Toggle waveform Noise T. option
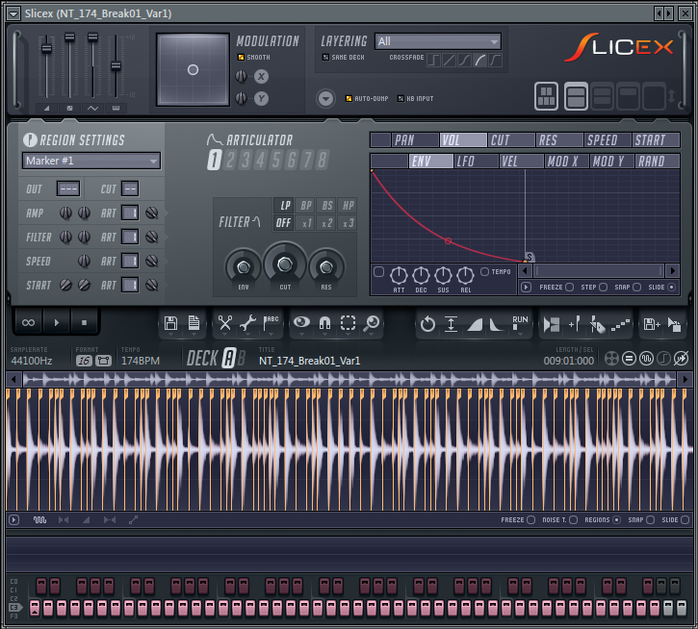 574,519
